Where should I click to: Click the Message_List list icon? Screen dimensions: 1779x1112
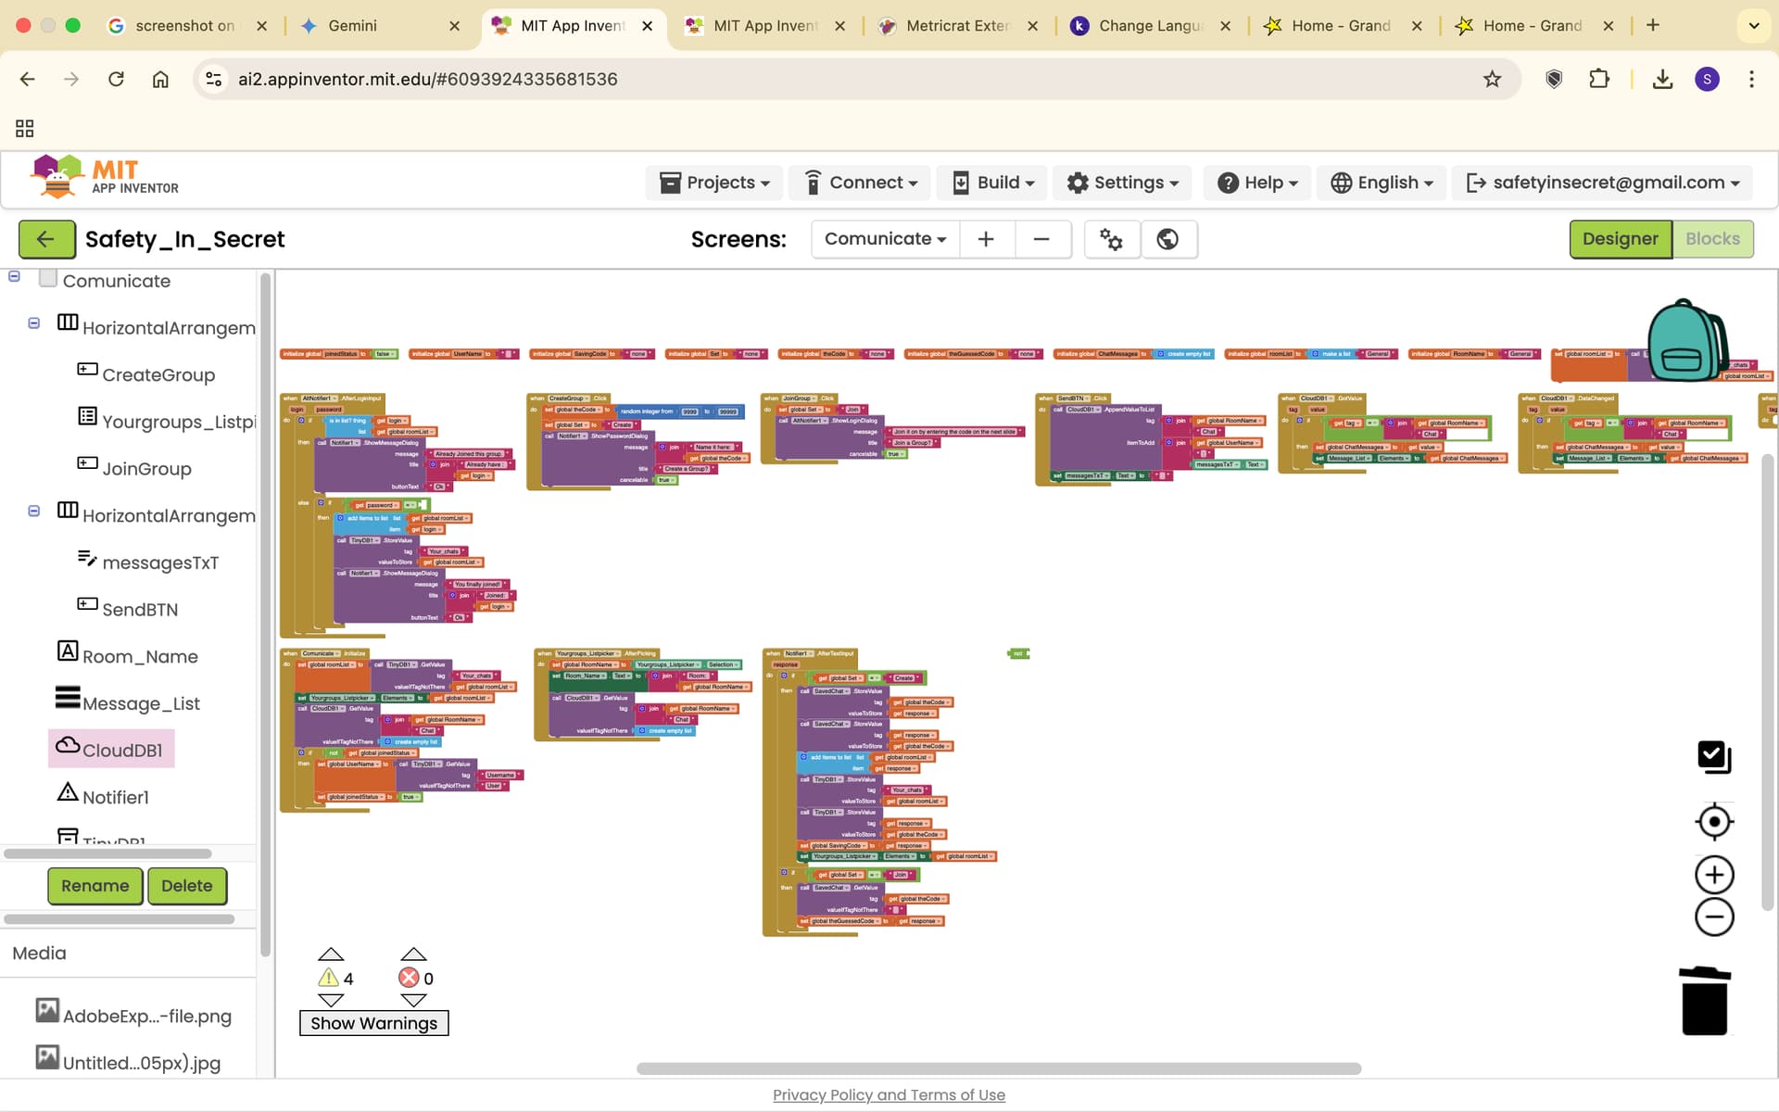[x=68, y=697]
